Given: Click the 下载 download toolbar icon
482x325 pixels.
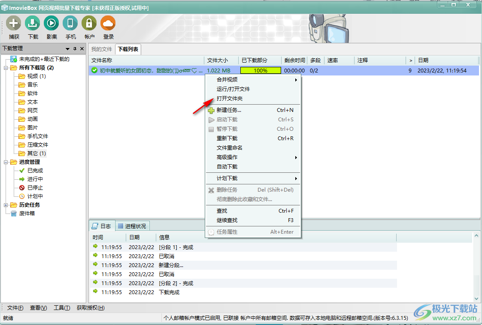Looking at the screenshot, I should coord(33,23).
